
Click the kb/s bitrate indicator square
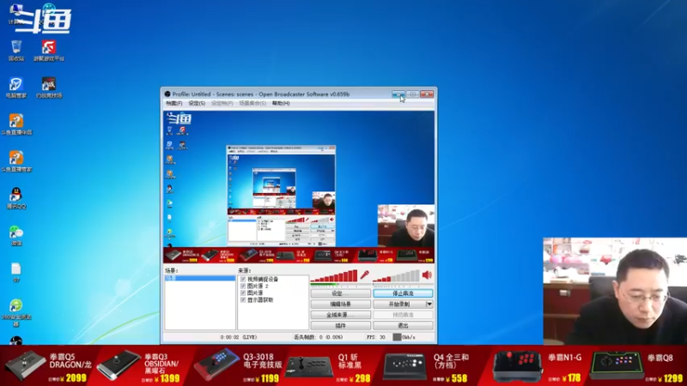point(397,337)
